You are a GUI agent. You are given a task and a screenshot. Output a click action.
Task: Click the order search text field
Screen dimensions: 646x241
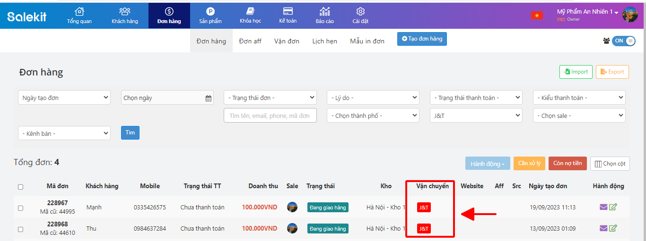pyautogui.click(x=270, y=116)
